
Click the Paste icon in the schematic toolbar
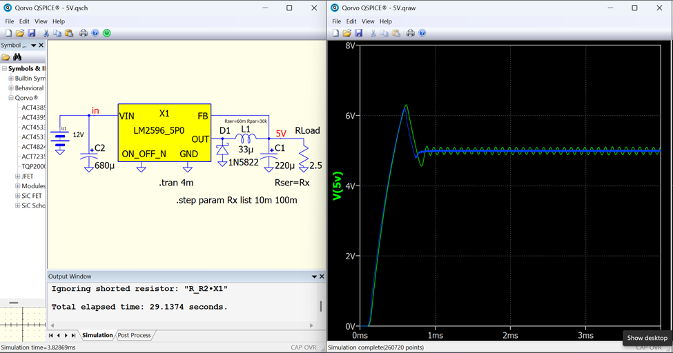point(69,33)
